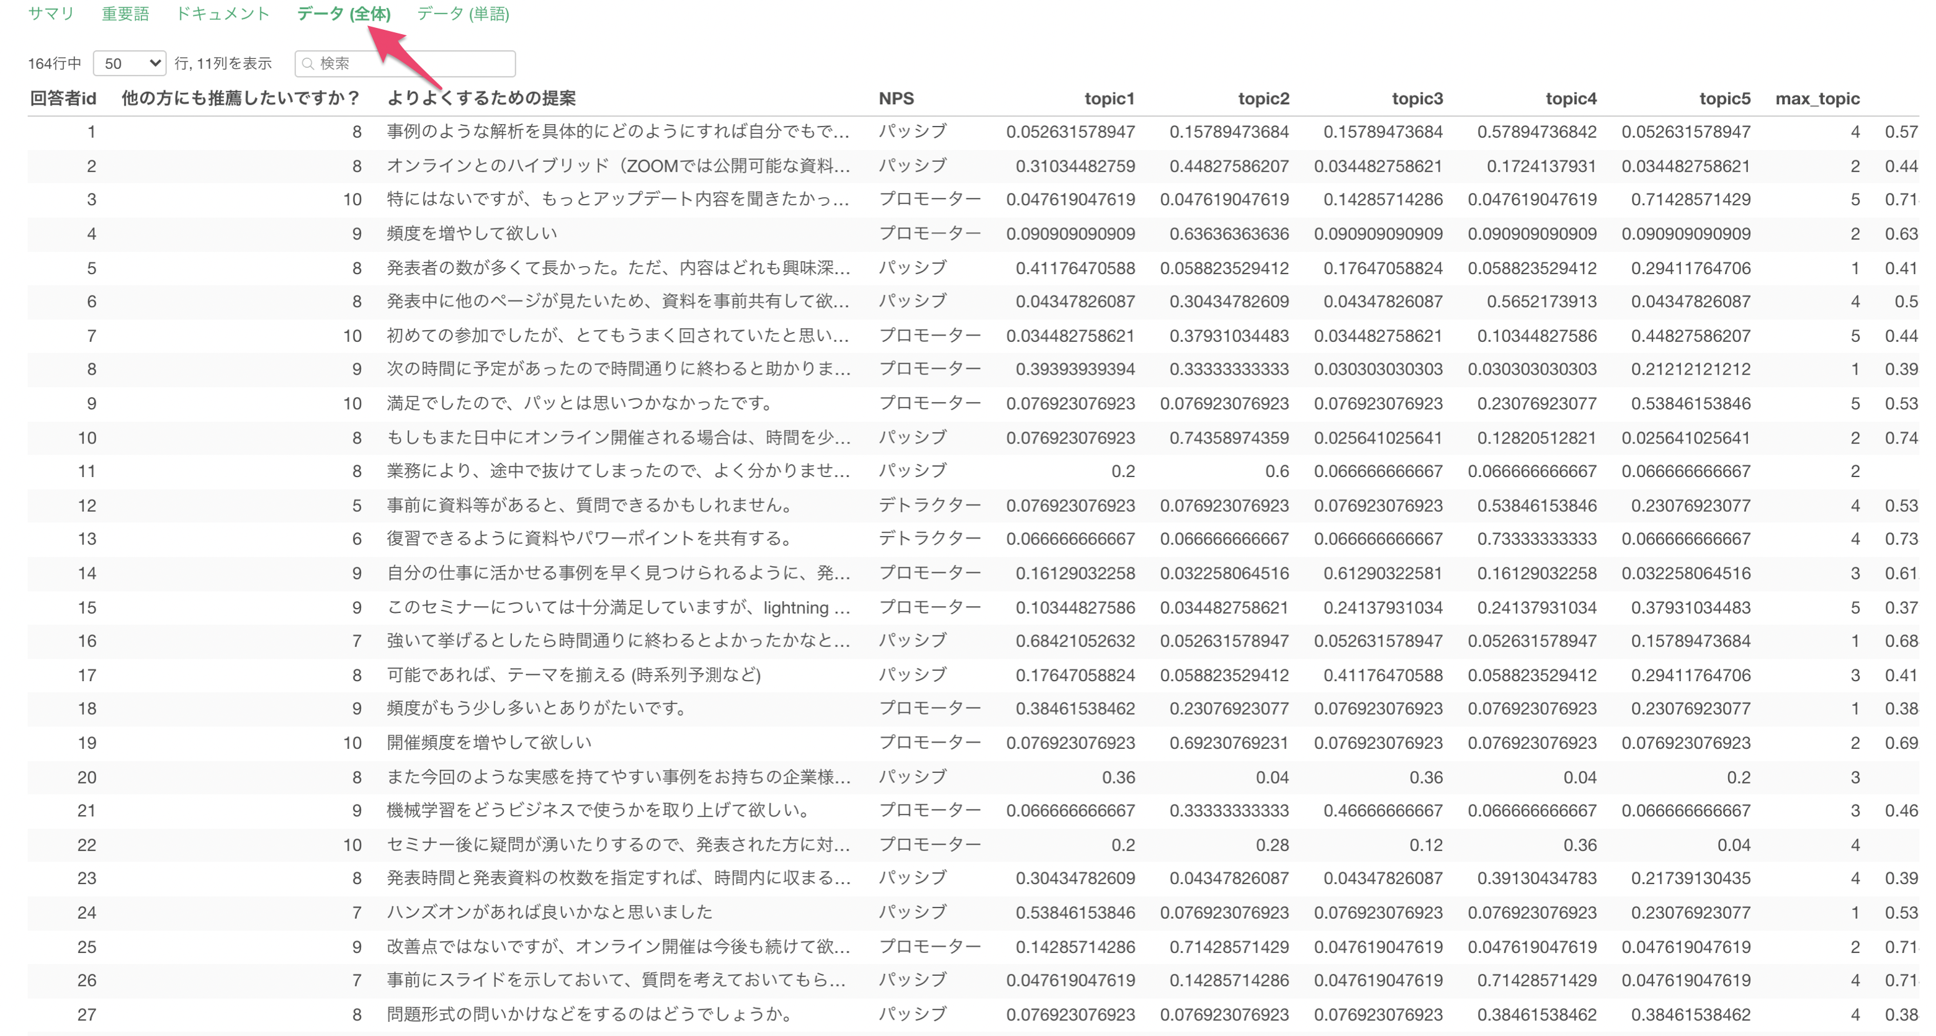Click topic1 value 0.39393939394
The width and height of the screenshot is (1936, 1036).
pyautogui.click(x=1075, y=369)
